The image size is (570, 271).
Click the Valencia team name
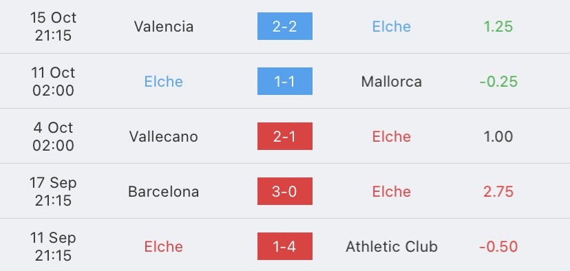tap(164, 27)
